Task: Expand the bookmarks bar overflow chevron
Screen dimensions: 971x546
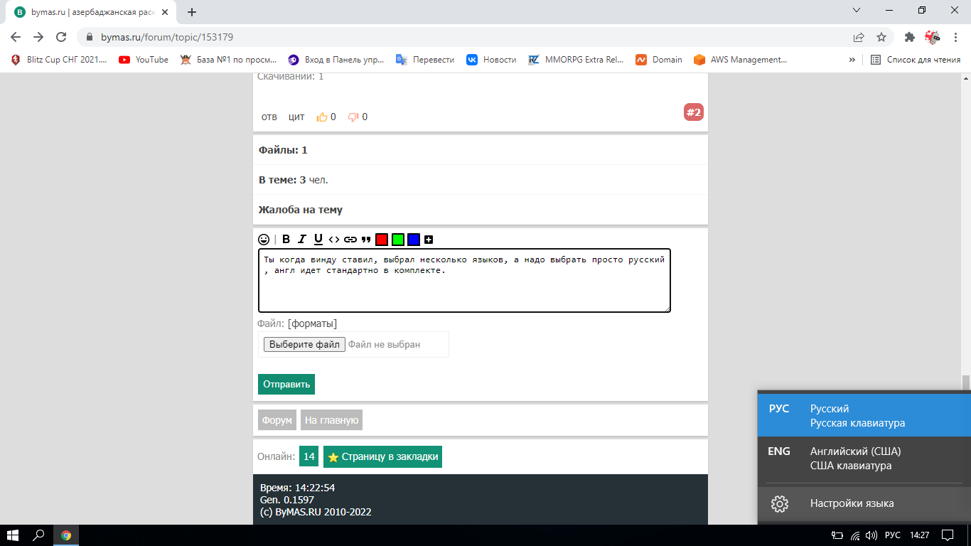Action: (852, 60)
